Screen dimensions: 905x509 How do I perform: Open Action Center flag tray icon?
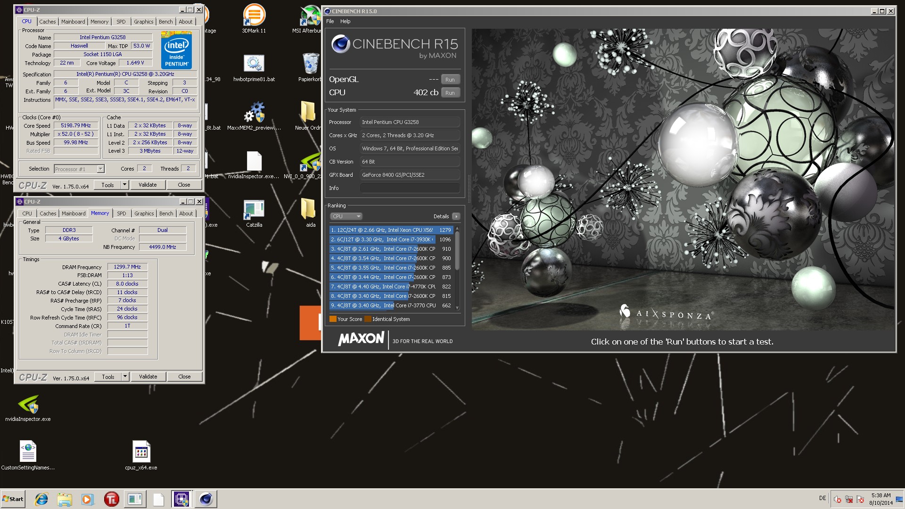tap(860, 499)
